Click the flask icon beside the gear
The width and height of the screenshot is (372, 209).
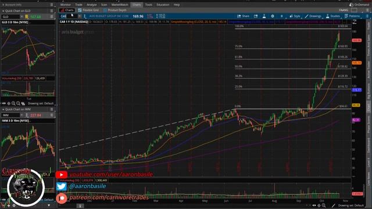264,16
